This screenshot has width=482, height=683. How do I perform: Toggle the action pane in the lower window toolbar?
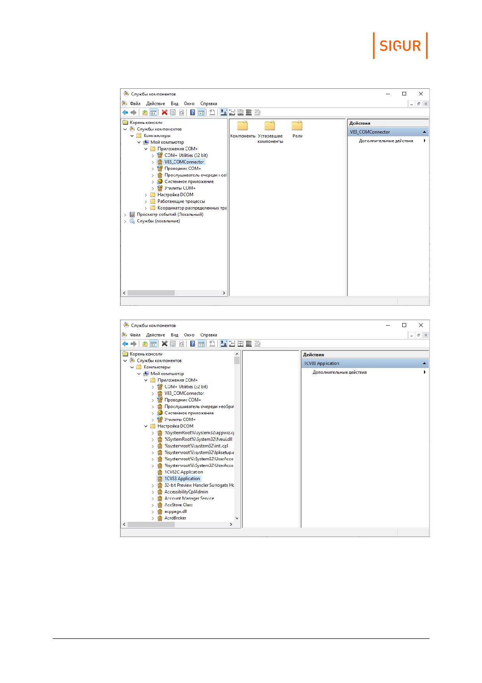(201, 344)
